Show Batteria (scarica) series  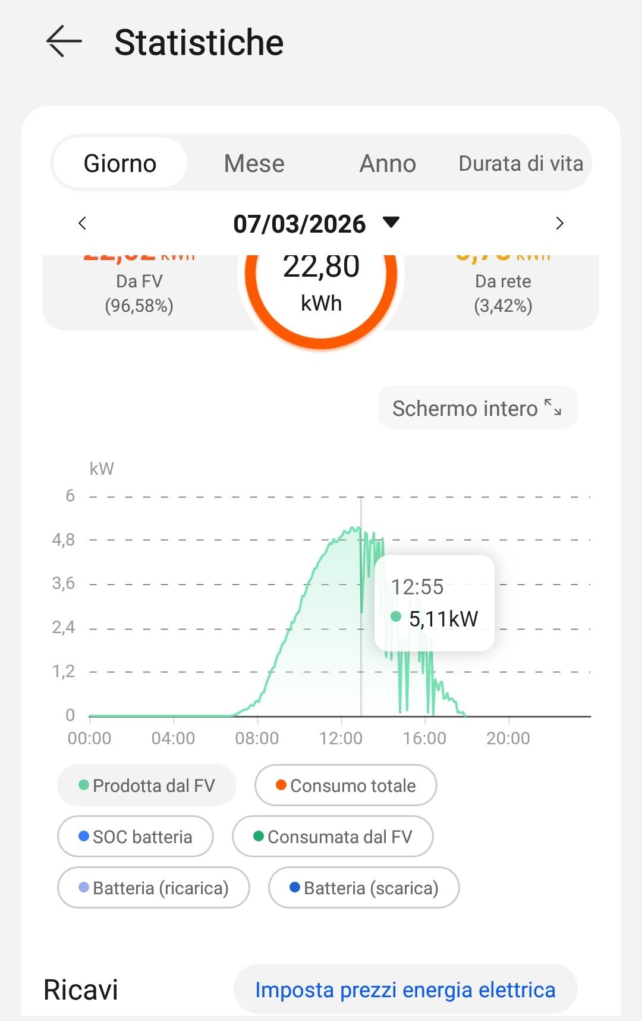(x=364, y=888)
